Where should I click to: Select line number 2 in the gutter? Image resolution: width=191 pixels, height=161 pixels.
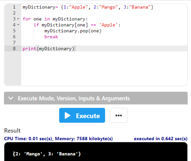[x=14, y=13]
